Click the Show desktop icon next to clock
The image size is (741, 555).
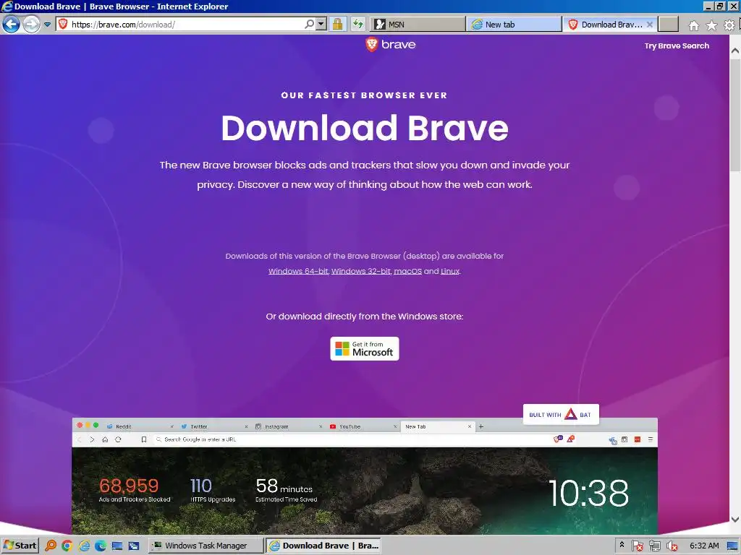point(733,546)
